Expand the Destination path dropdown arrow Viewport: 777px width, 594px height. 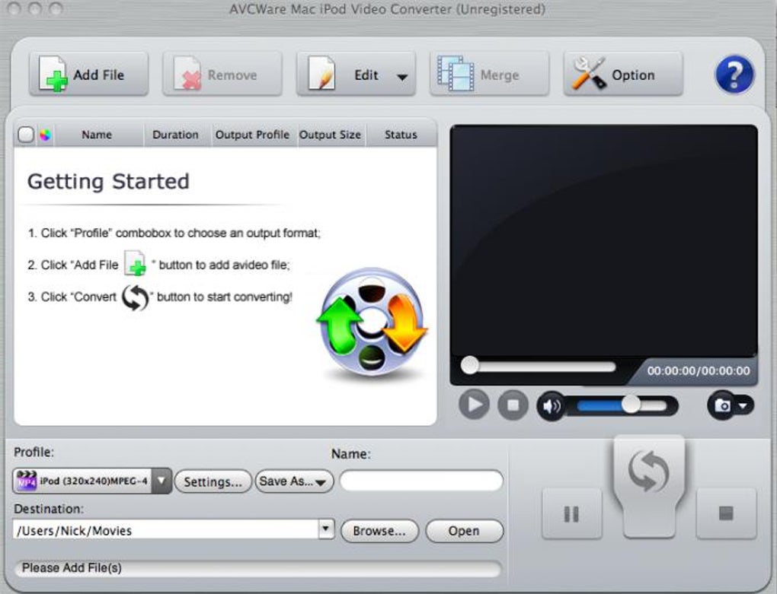pyautogui.click(x=326, y=529)
